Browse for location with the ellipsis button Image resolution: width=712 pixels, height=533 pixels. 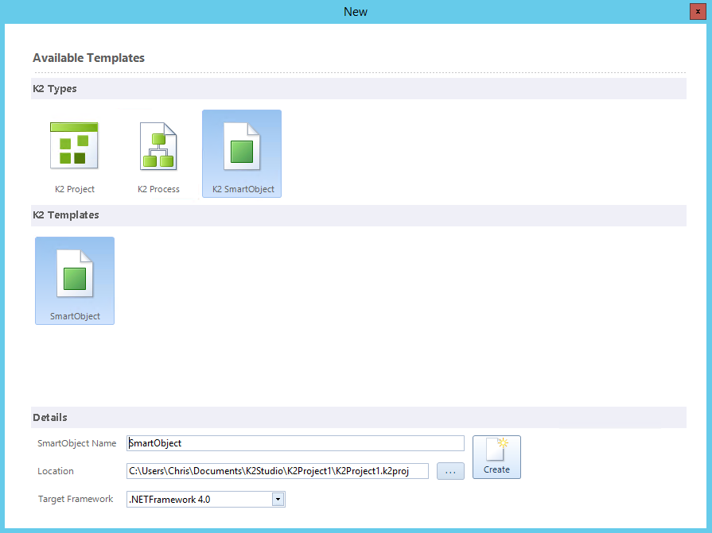(x=450, y=471)
